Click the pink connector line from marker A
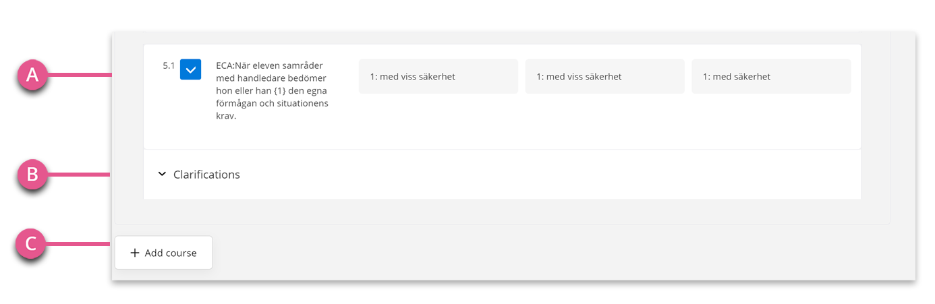935x304 pixels. coord(79,75)
